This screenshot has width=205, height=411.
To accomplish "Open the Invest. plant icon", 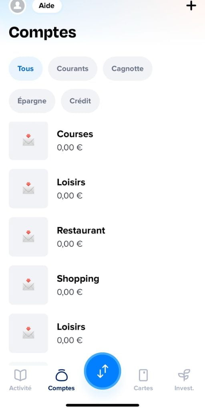I will pyautogui.click(x=184, y=375).
